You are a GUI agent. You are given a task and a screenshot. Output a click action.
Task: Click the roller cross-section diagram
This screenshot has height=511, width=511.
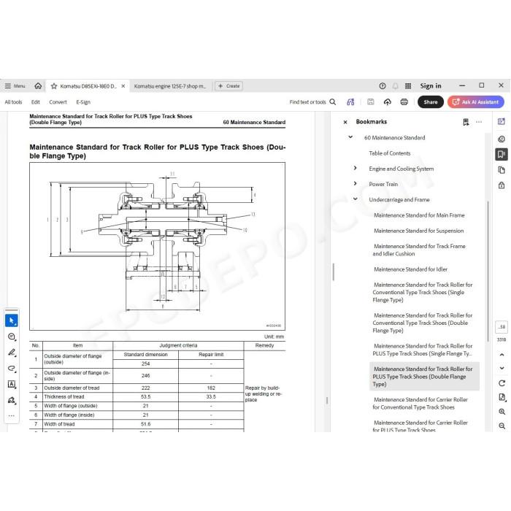click(x=157, y=247)
